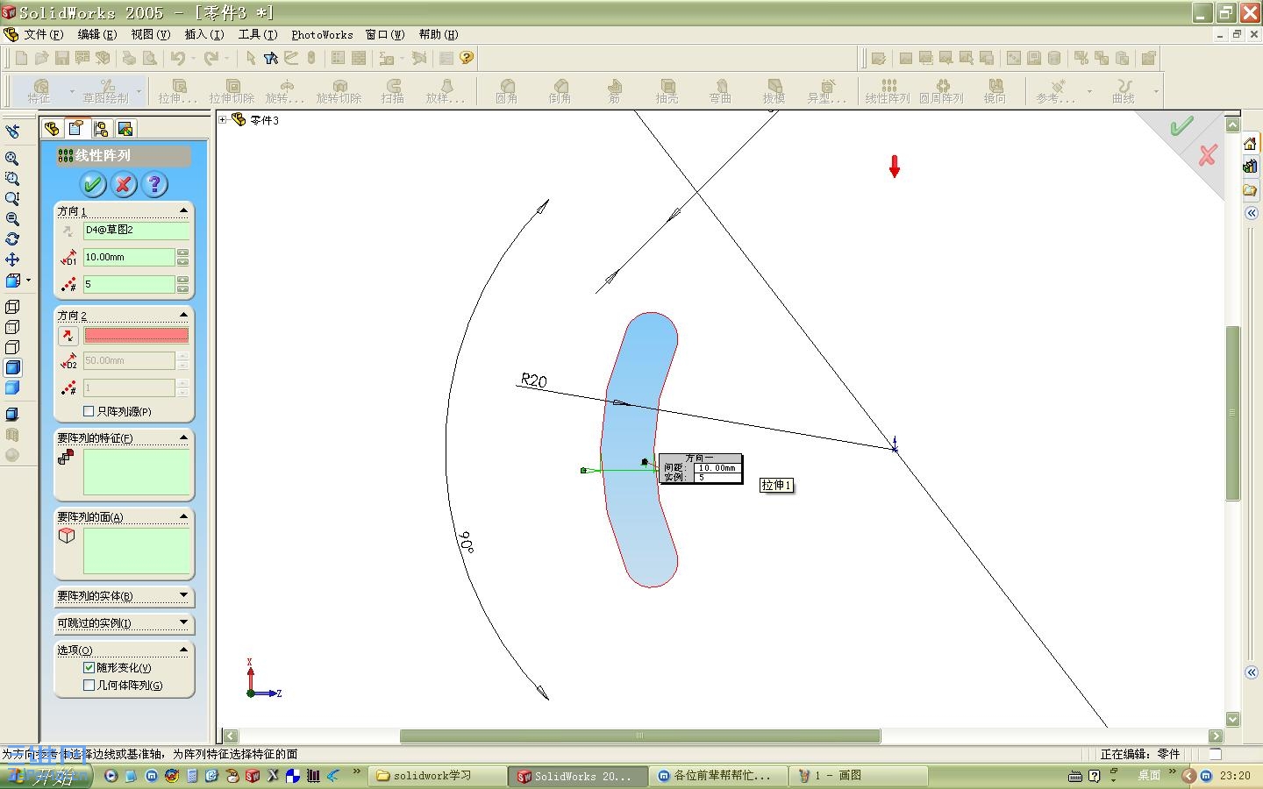Expand the bodies to pattern section
The height and width of the screenshot is (789, 1263).
coord(183,595)
